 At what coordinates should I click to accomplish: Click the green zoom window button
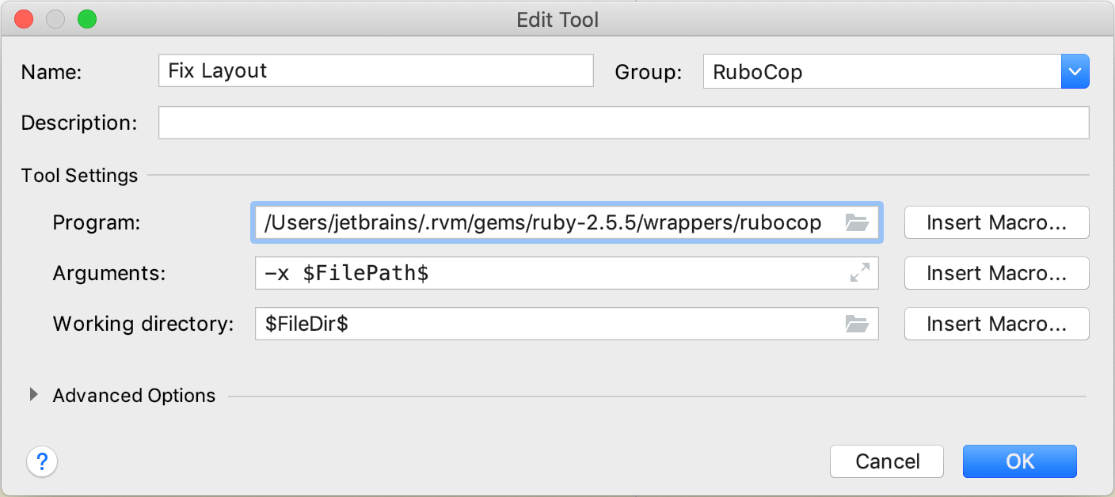pyautogui.click(x=87, y=19)
